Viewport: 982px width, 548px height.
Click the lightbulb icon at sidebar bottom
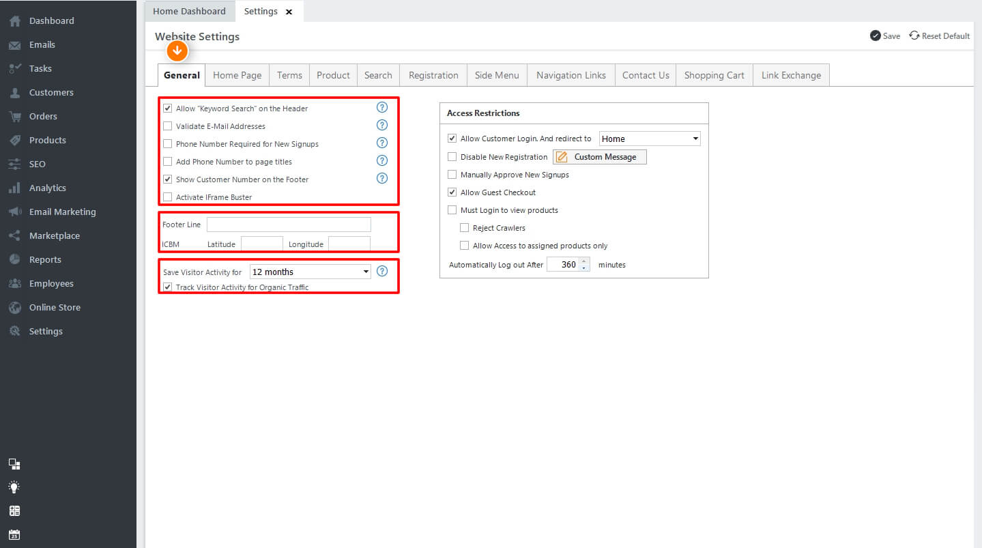point(14,487)
